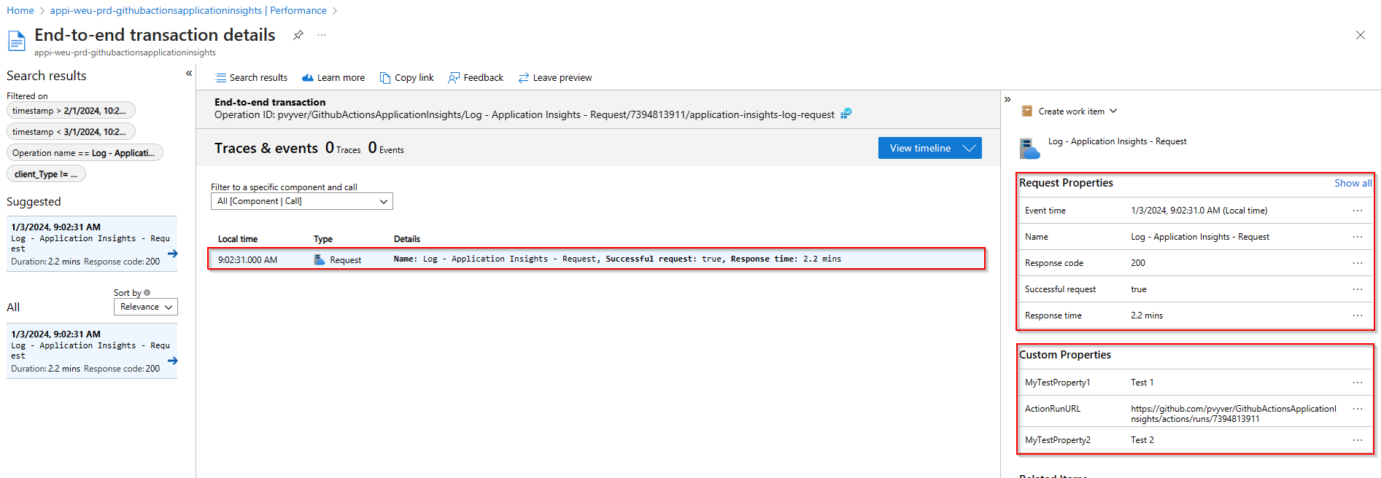Viewport: 1381px width, 478px height.
Task: Click the Response time value 2.2 mins
Action: tap(1147, 316)
